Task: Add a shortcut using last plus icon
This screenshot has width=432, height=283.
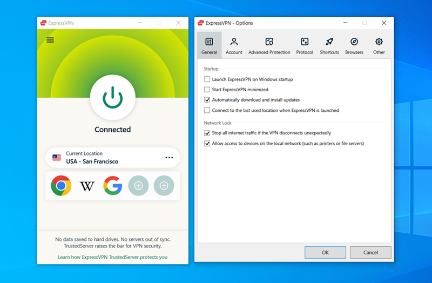Action: click(164, 186)
